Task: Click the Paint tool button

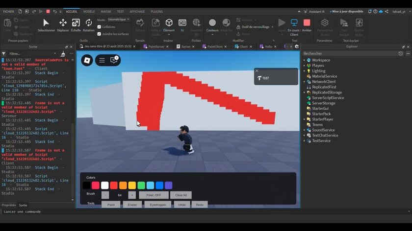Action: [111, 205]
